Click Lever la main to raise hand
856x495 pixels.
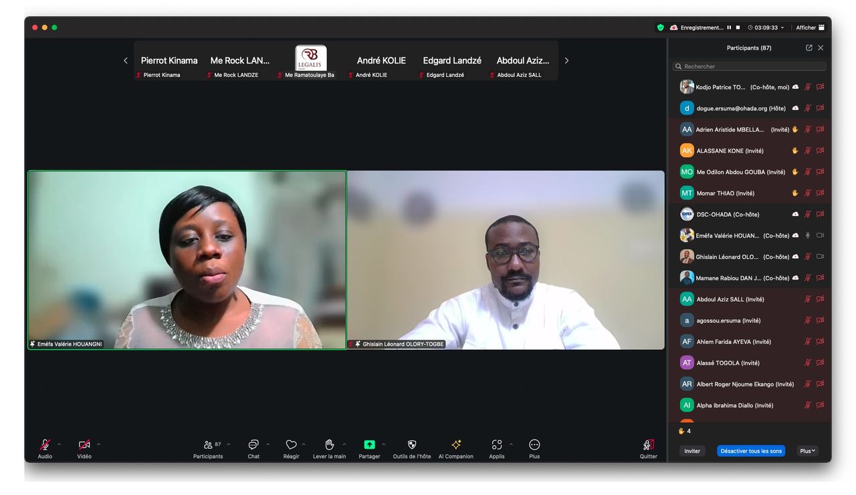329,448
